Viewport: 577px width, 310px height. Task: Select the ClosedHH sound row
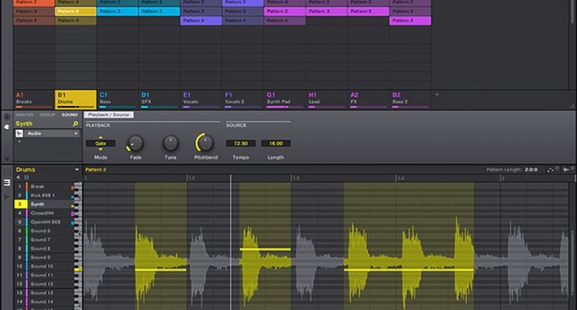44,213
